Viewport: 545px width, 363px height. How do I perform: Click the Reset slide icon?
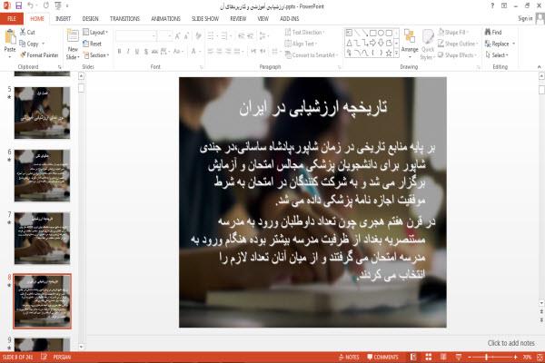(86, 44)
